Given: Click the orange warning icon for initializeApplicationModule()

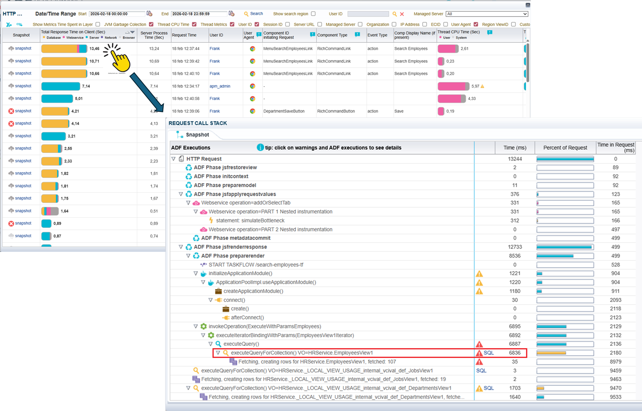Looking at the screenshot, I should [479, 274].
